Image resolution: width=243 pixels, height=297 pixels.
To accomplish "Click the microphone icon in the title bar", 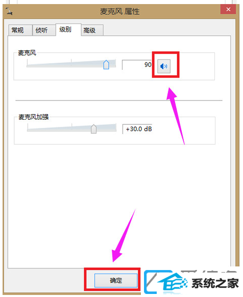I will (x=9, y=11).
